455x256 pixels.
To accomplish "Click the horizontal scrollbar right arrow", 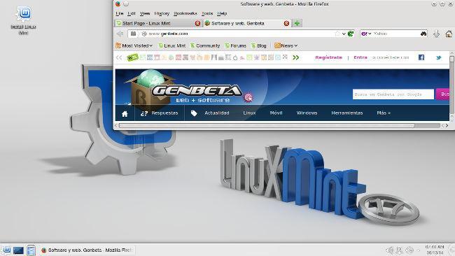I will pos(447,125).
